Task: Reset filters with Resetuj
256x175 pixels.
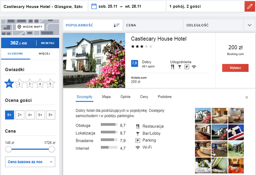Action: click(48, 43)
